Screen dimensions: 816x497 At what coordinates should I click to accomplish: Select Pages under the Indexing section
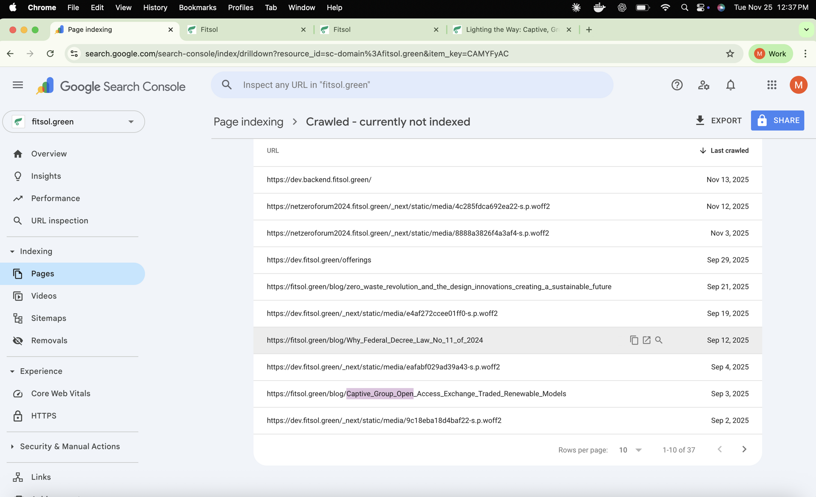[x=42, y=274]
